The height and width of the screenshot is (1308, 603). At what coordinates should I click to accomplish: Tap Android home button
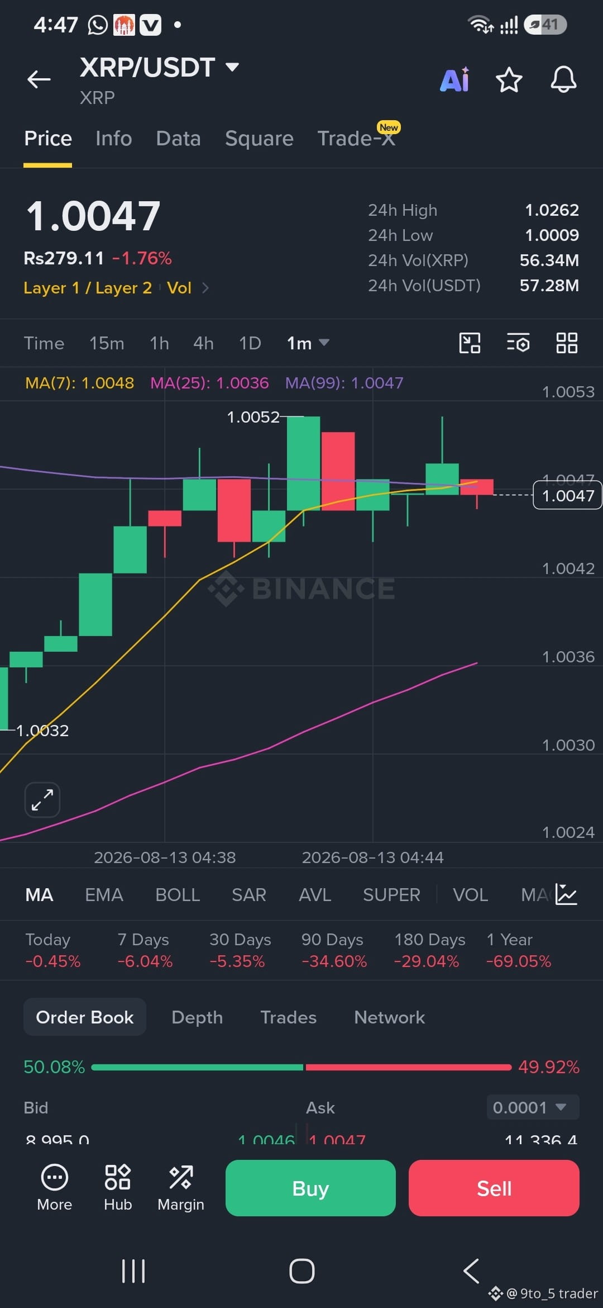(301, 1271)
